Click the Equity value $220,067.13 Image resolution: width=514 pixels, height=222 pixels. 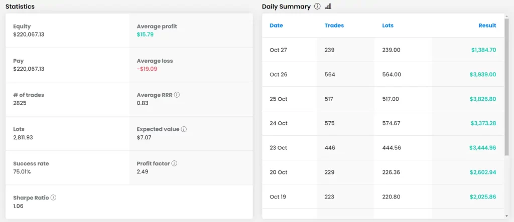(29, 35)
